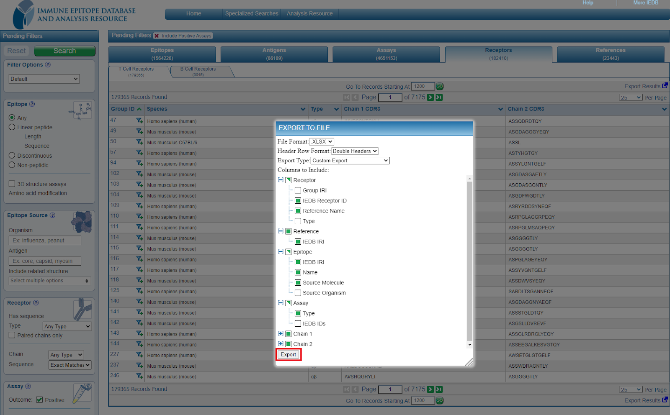Image resolution: width=670 pixels, height=415 pixels.
Task: Click the bottom green GO button
Action: [440, 400]
